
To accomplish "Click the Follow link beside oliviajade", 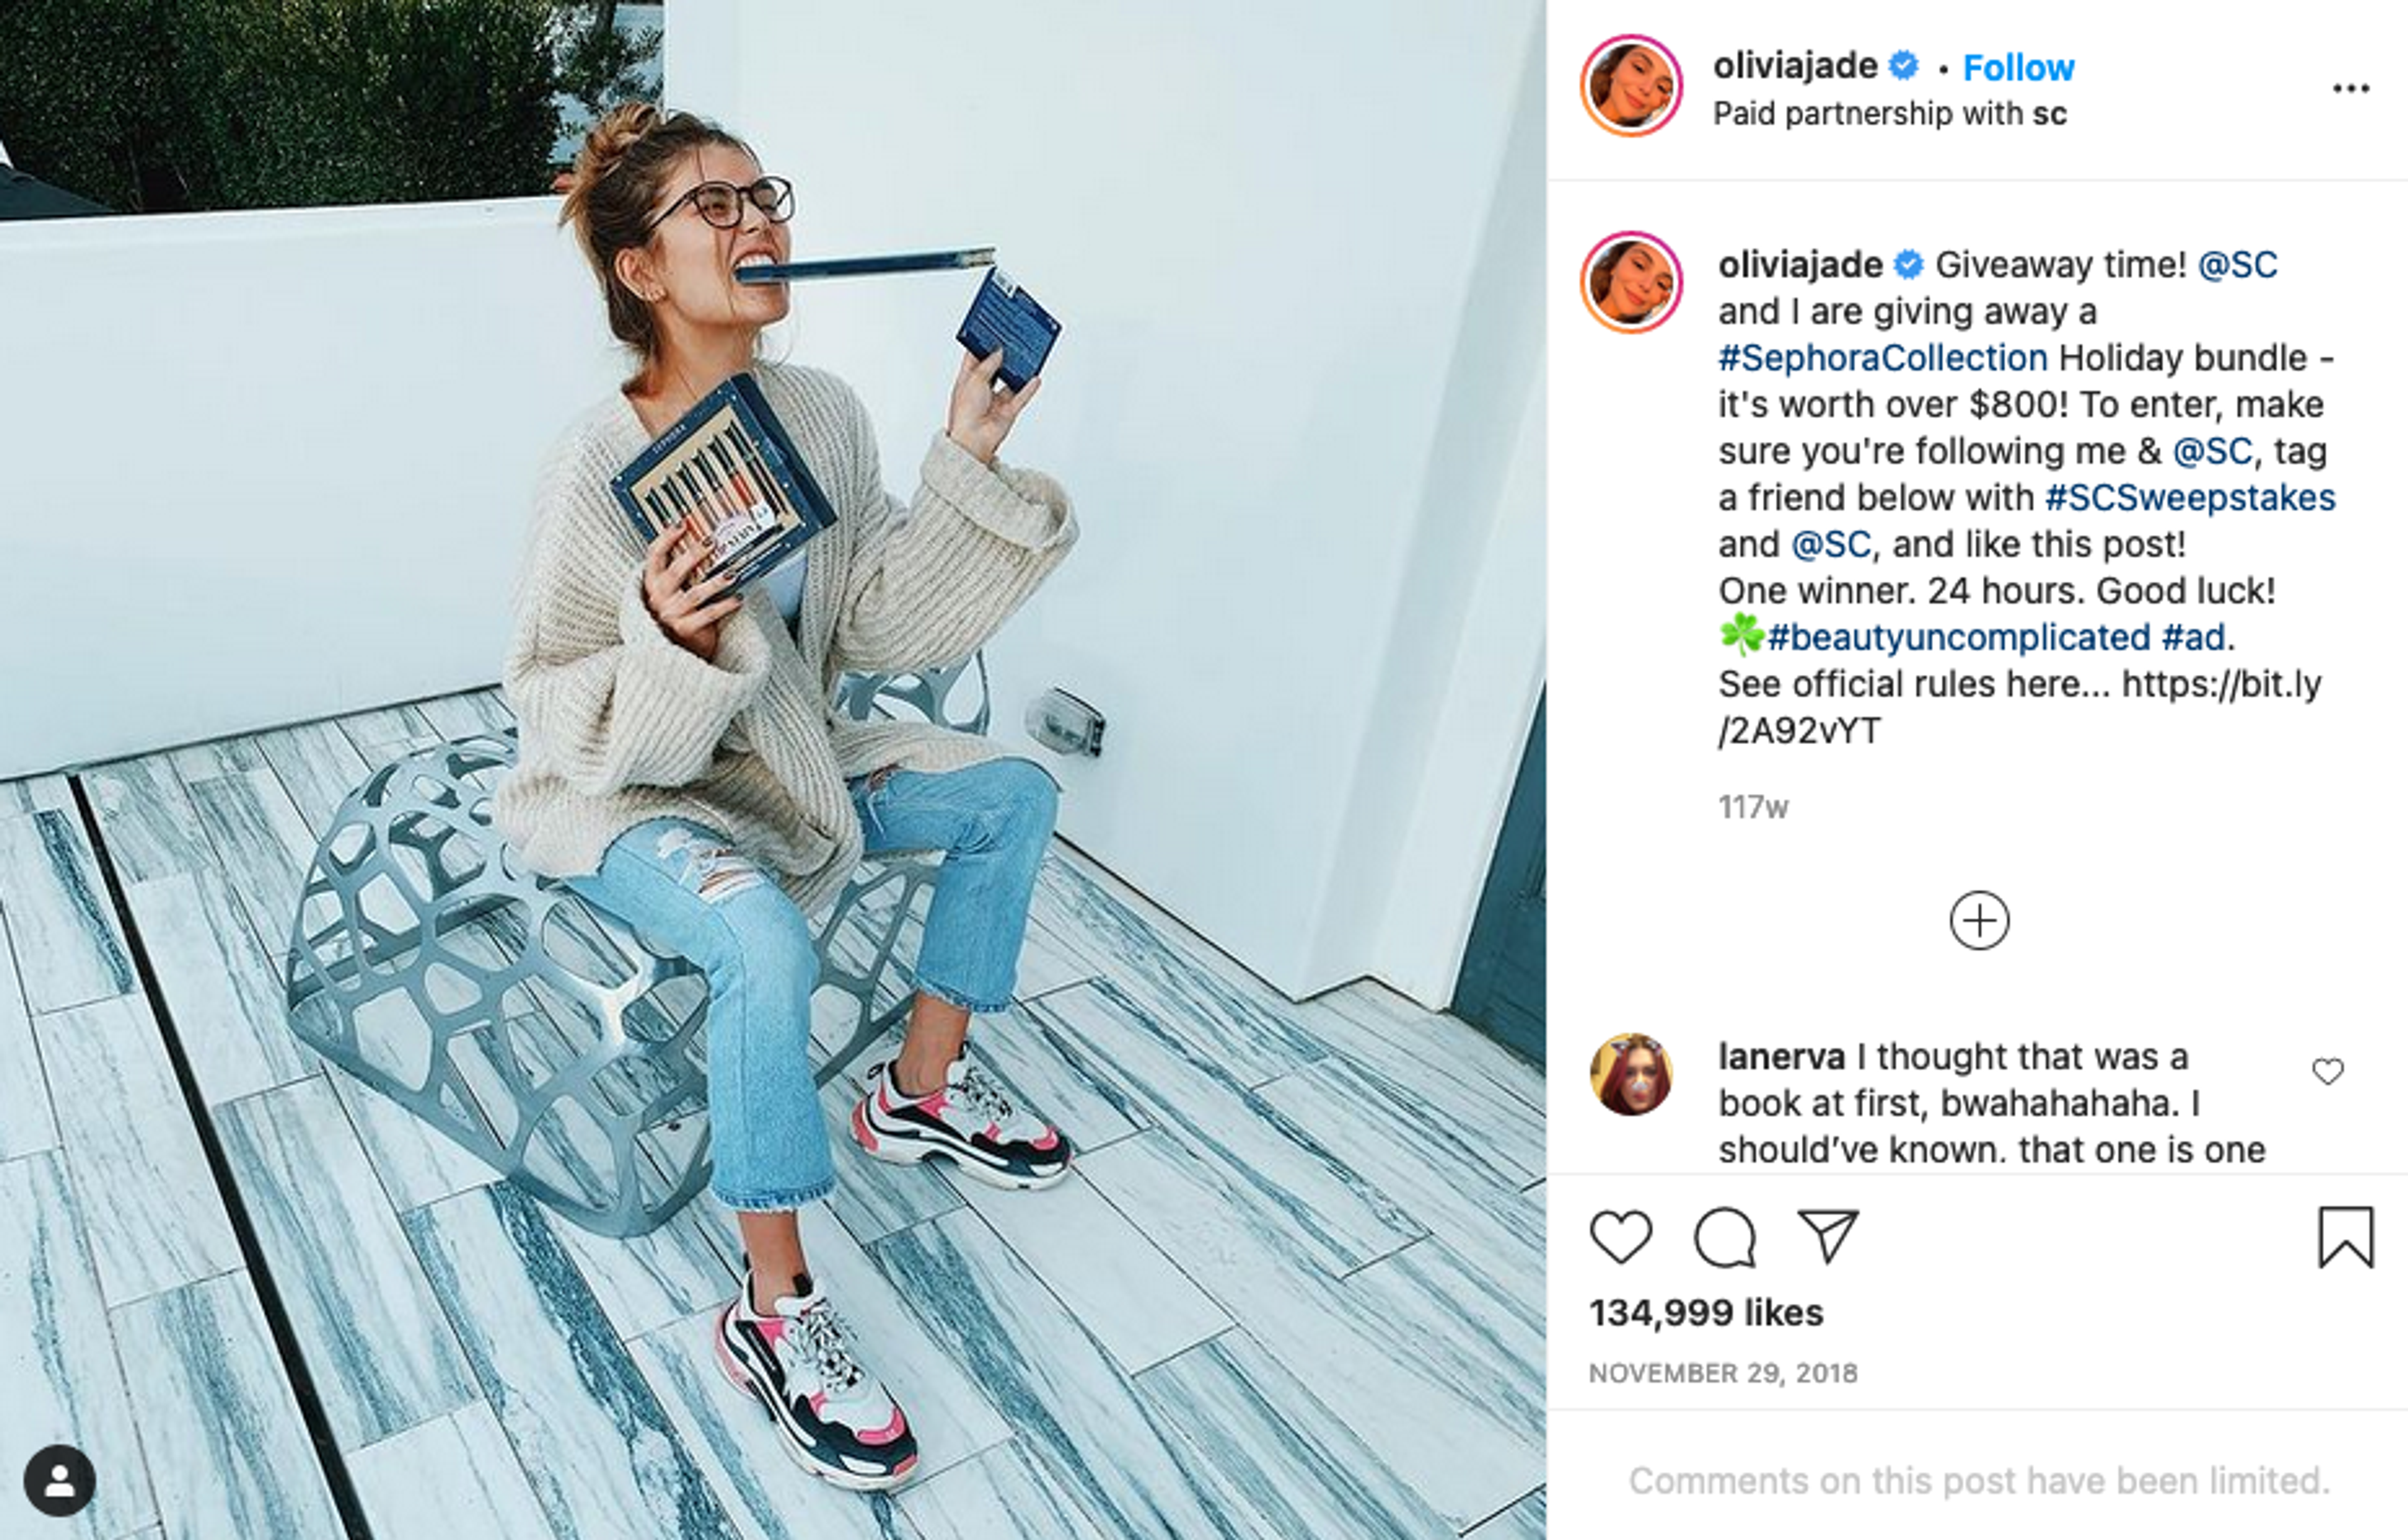I will (x=2018, y=67).
